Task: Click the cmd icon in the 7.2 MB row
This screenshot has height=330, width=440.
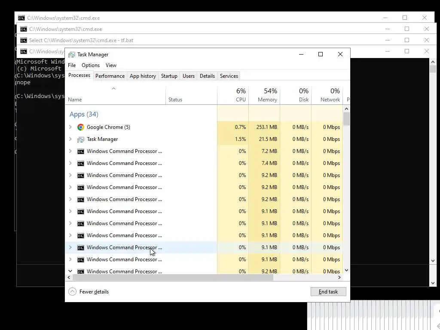Action: coord(80,152)
